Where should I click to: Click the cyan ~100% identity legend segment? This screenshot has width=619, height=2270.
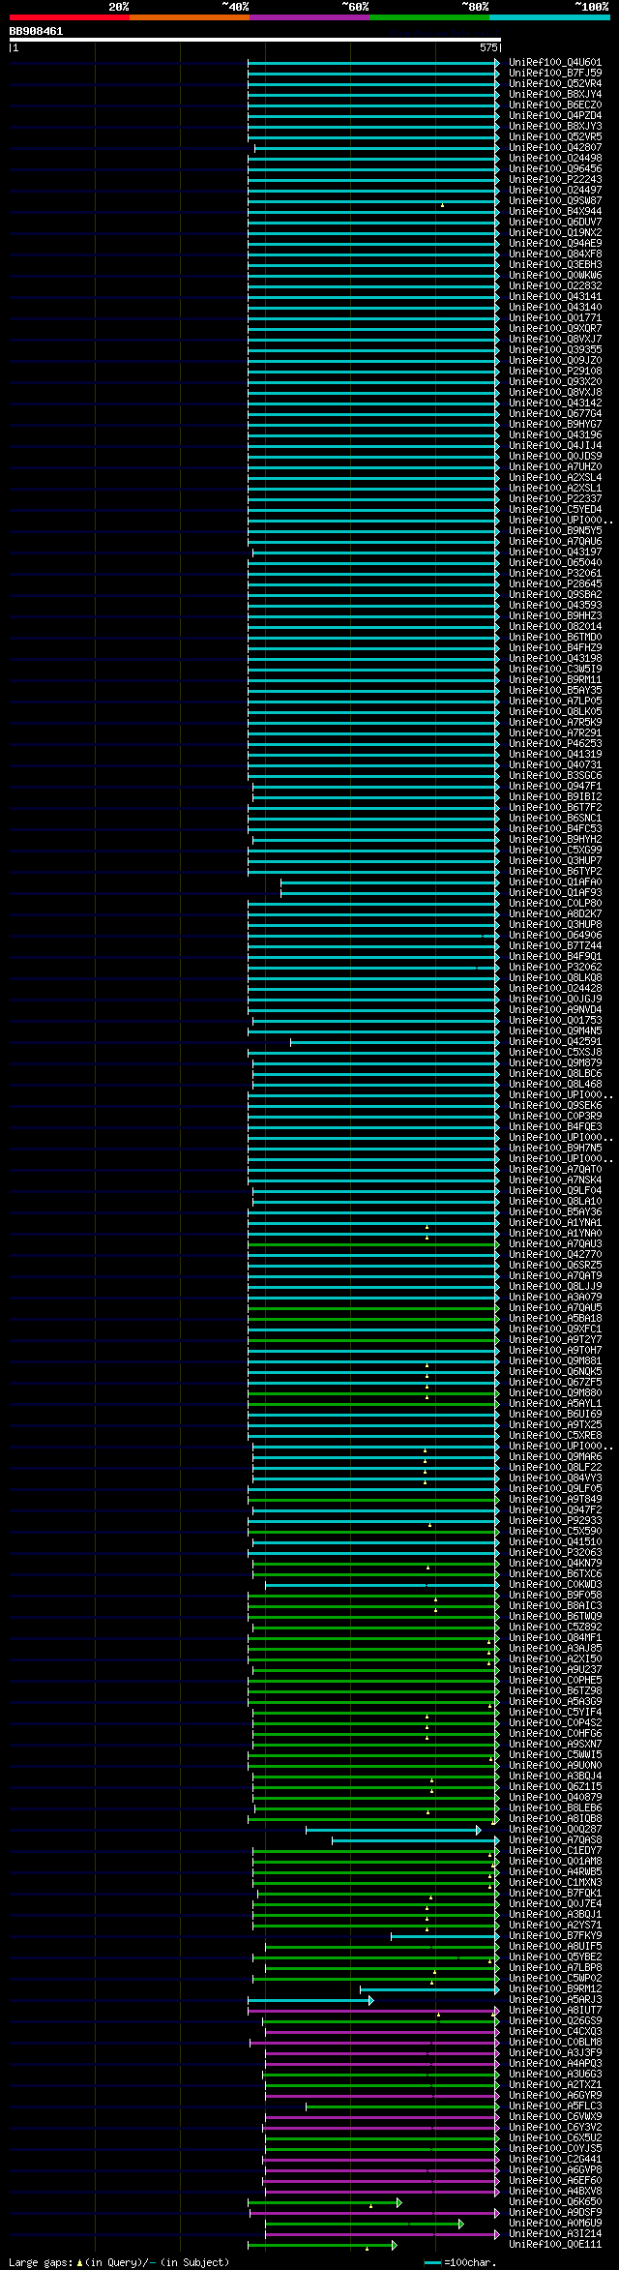pos(548,17)
